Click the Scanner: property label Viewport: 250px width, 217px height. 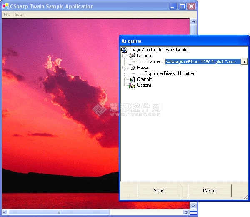[153, 61]
